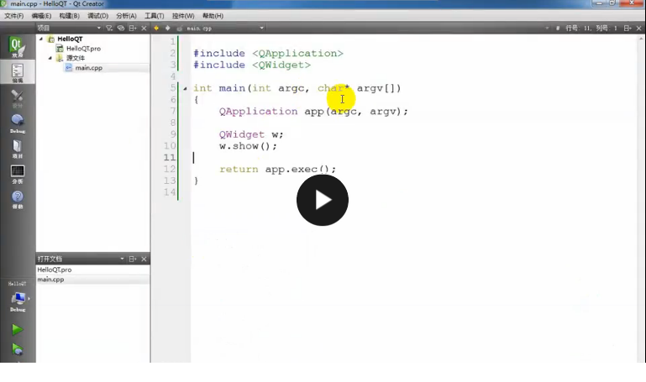
Task: Split the project side panel
Action: pos(133,28)
